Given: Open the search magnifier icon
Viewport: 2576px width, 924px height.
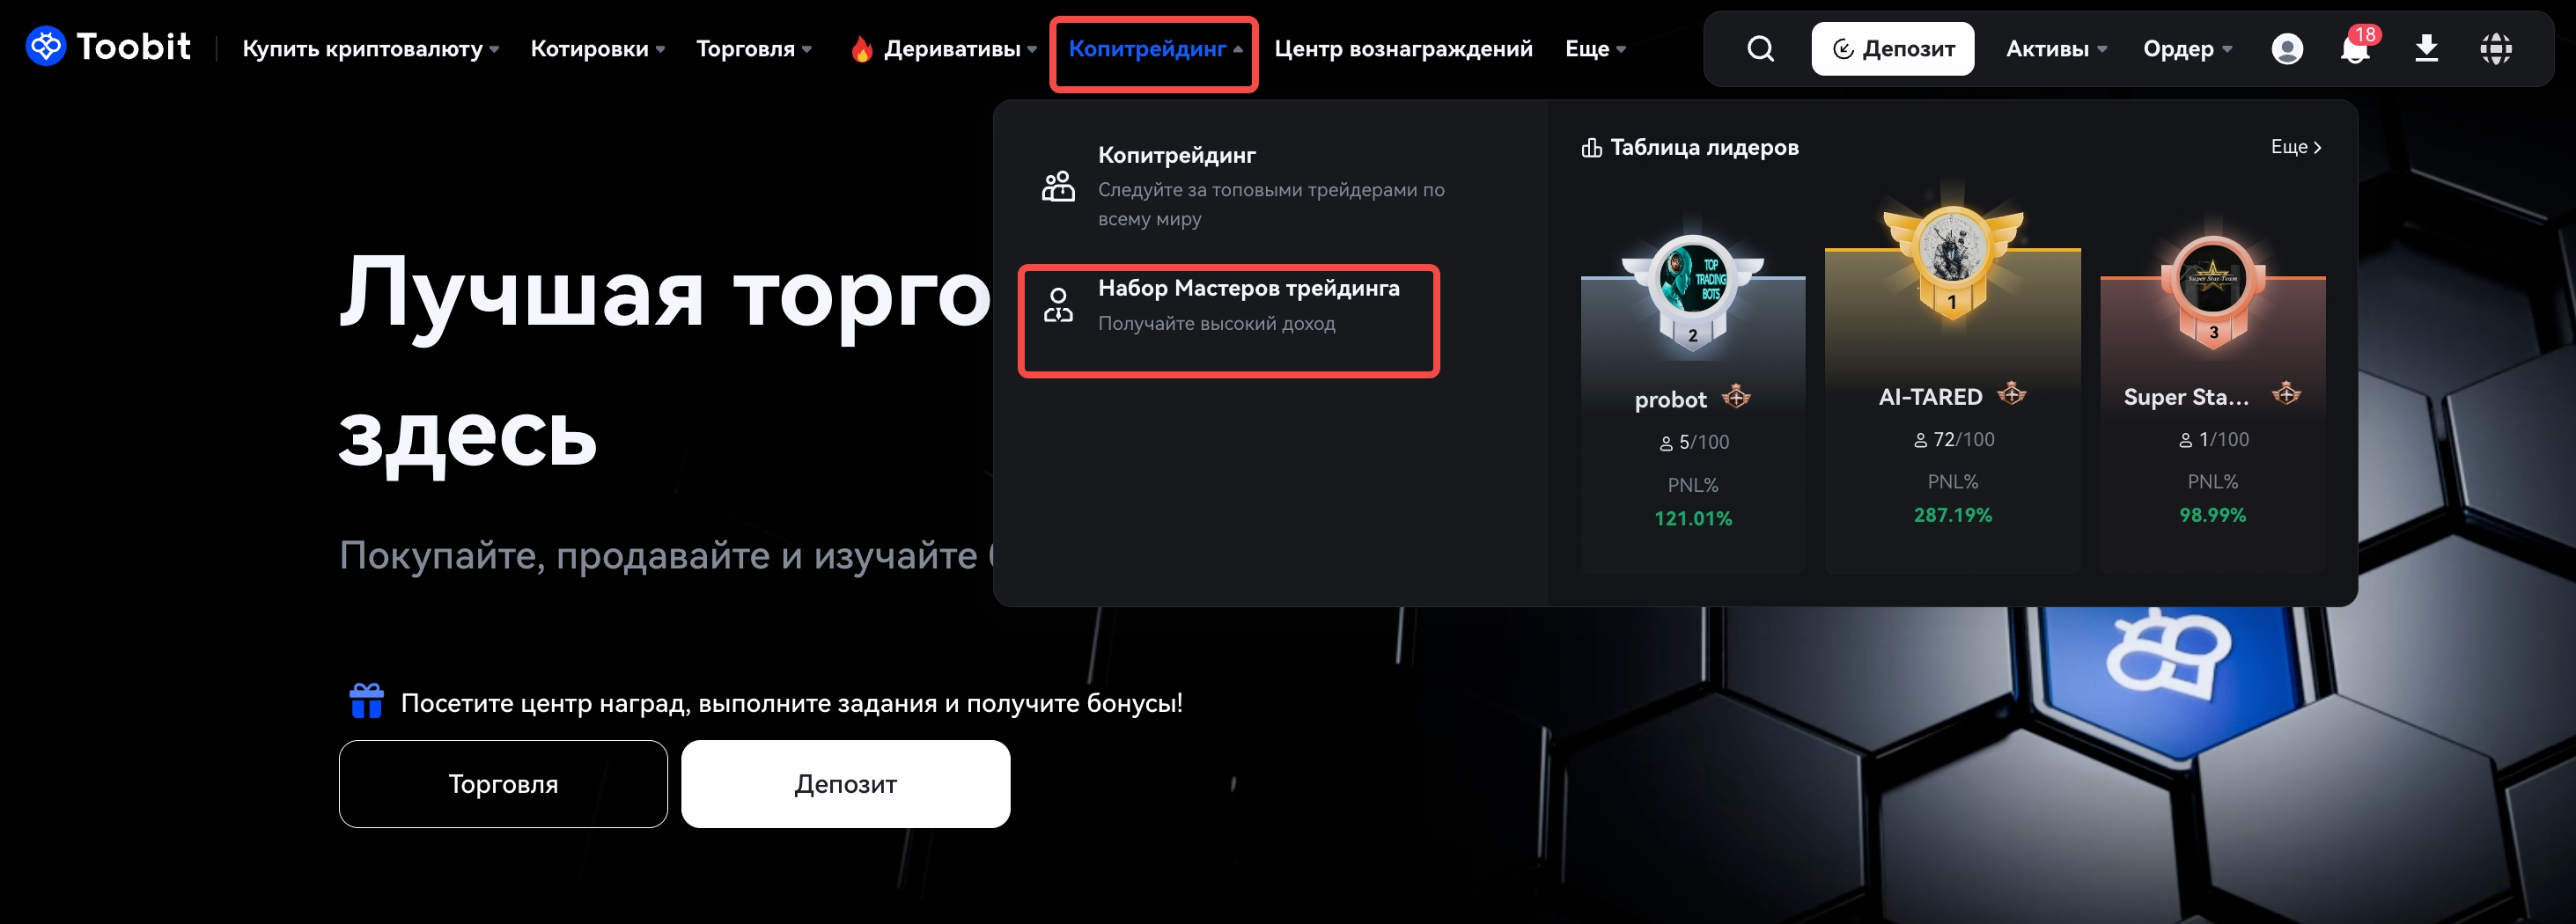Looking at the screenshot, I should (x=1761, y=48).
